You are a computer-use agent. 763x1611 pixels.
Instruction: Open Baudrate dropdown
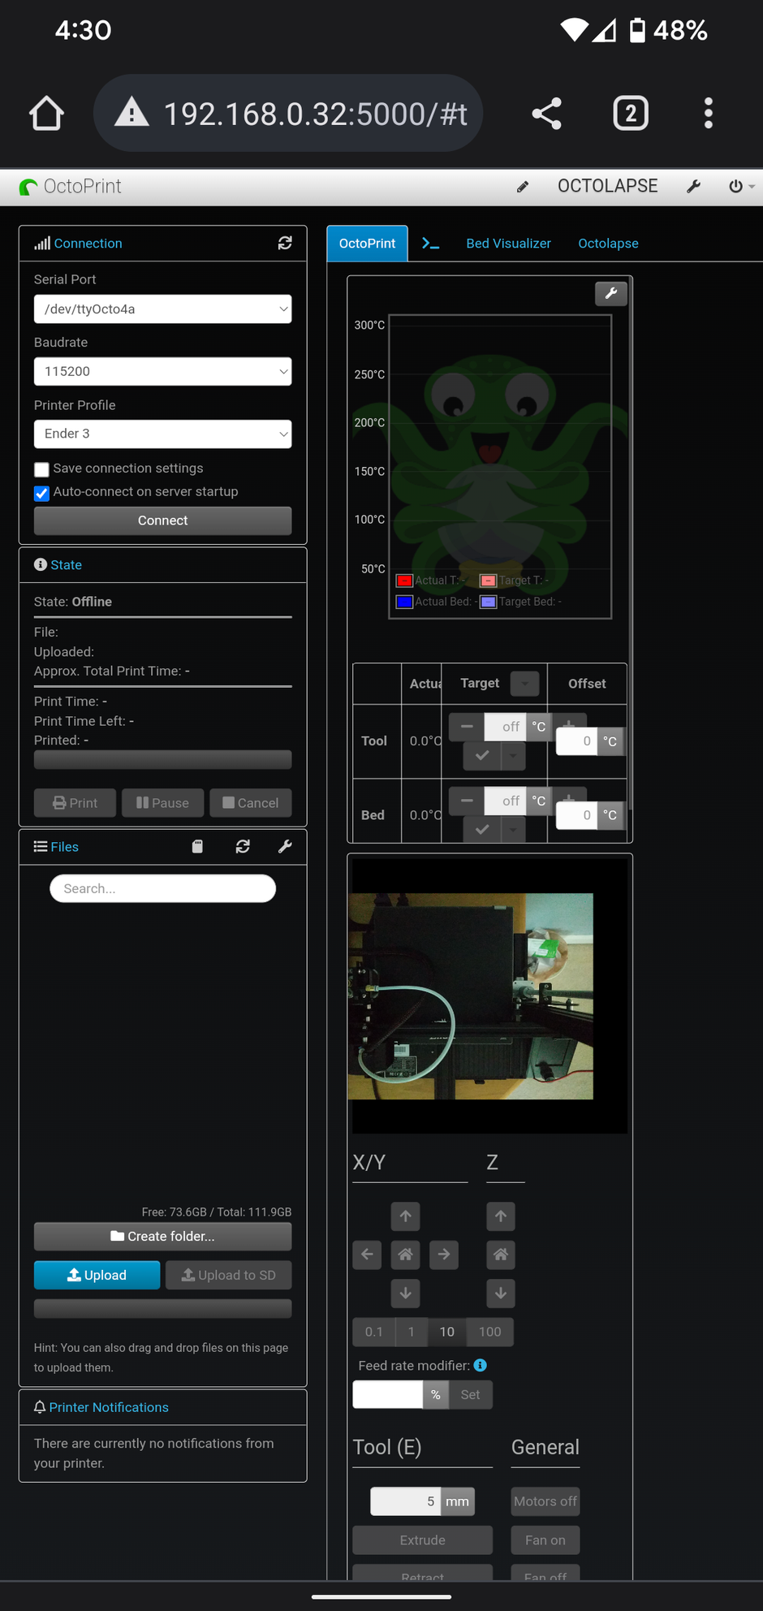pos(162,371)
